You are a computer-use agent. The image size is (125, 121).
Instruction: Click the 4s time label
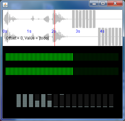pos(102,31)
